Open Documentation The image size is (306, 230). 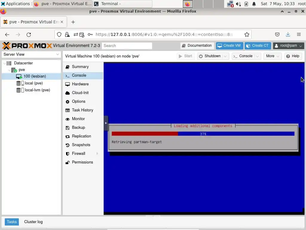[197, 46]
